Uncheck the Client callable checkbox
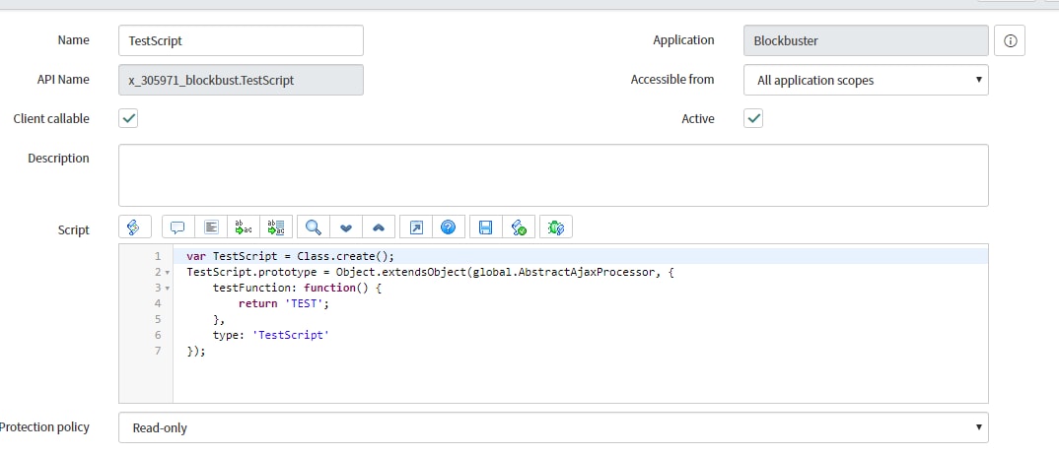This screenshot has height=455, width=1059. [x=128, y=118]
